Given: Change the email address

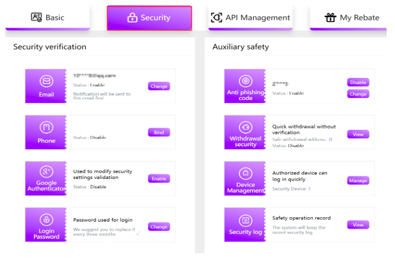Looking at the screenshot, I should click(159, 86).
